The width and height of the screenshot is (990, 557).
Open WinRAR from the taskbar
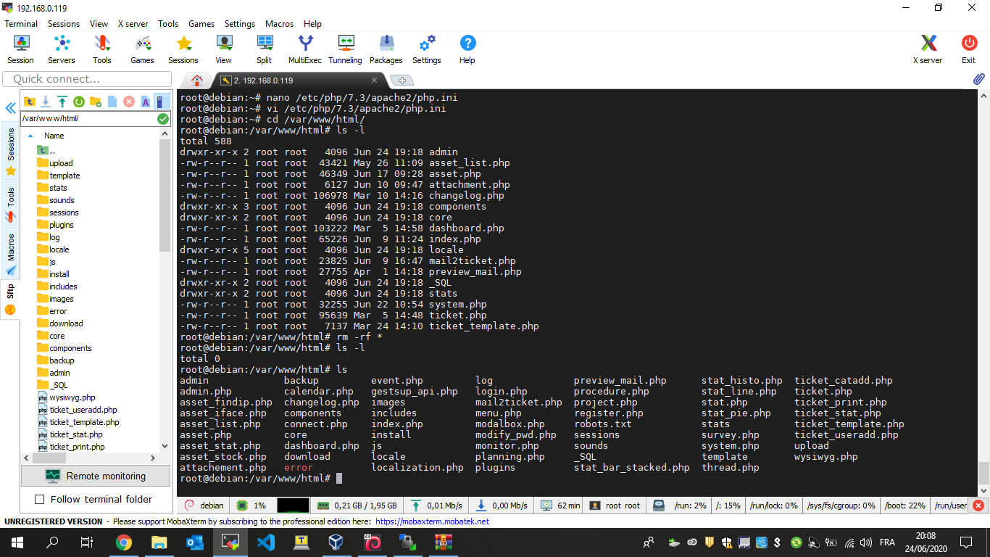(444, 542)
